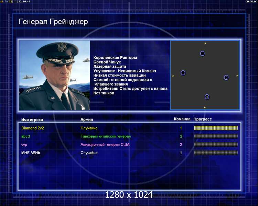Viewport: 258px width, 206px height.
Task: Click the 22:19:42 clock readout
Action: tap(24, 1)
